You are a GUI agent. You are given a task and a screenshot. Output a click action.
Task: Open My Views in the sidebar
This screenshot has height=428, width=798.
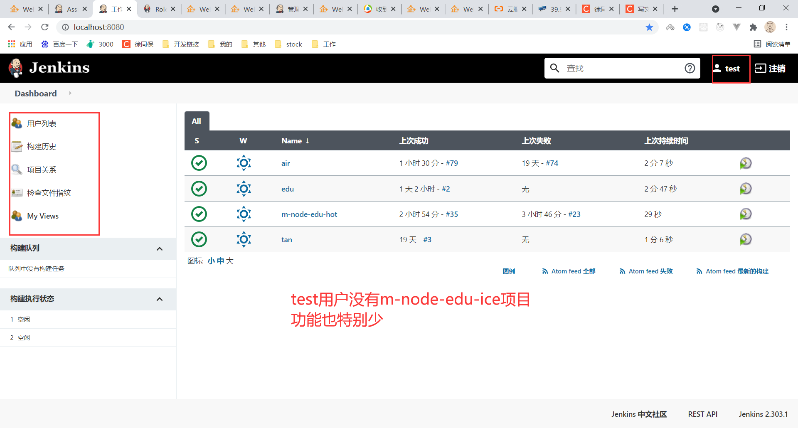click(x=42, y=216)
